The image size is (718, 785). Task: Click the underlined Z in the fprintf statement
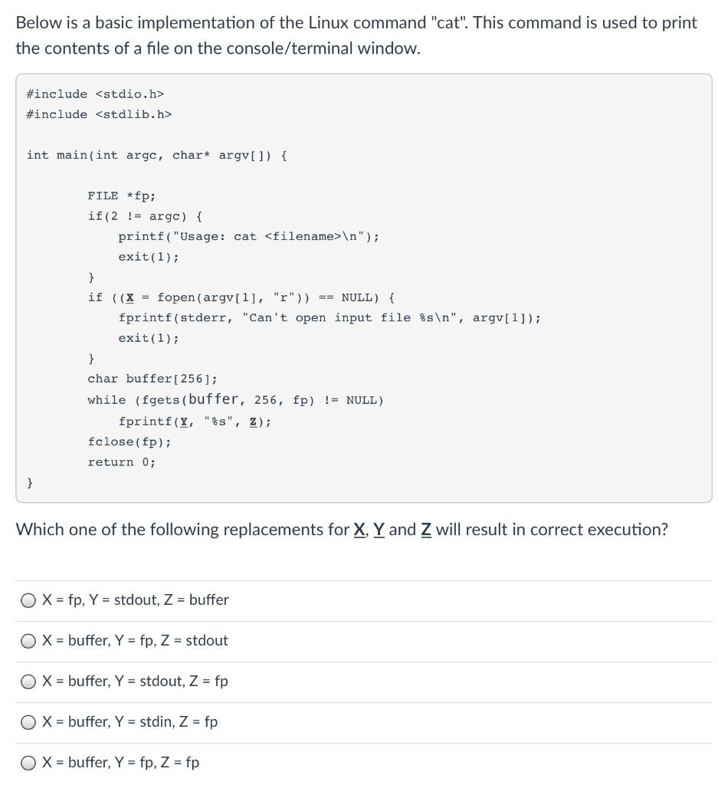click(x=257, y=420)
